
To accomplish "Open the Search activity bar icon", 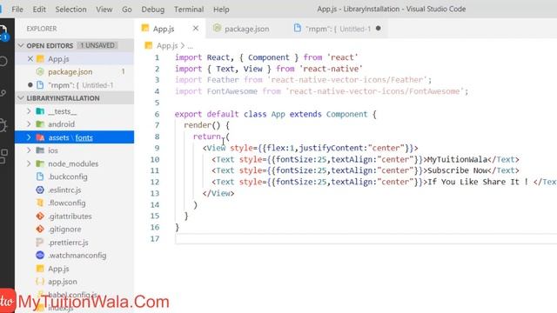I will pos(3,62).
